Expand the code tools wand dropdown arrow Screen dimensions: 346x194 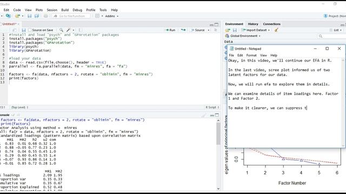pos(74,30)
